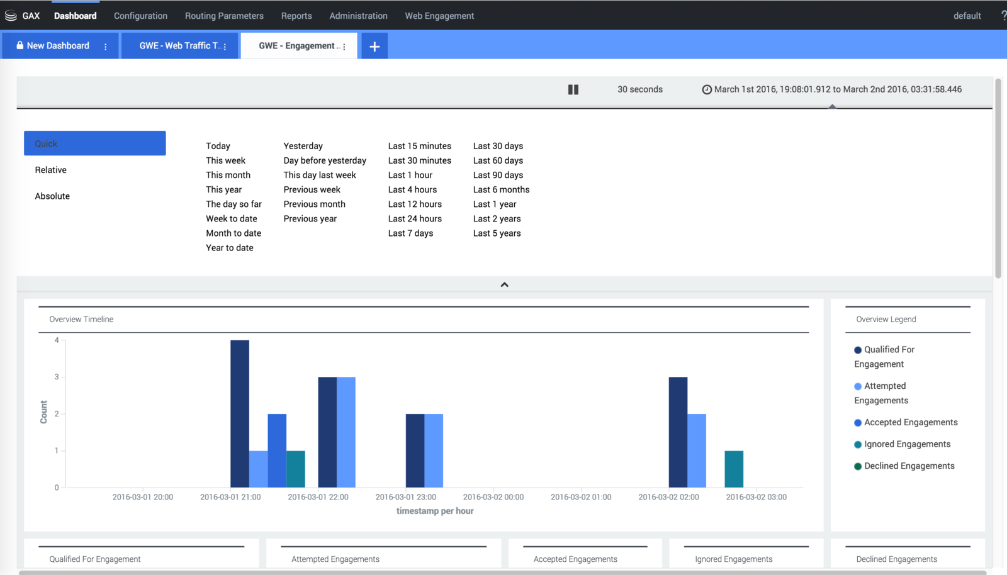The width and height of the screenshot is (1007, 575).
Task: Open GWE - Engagement tab options menu
Action: click(x=344, y=47)
